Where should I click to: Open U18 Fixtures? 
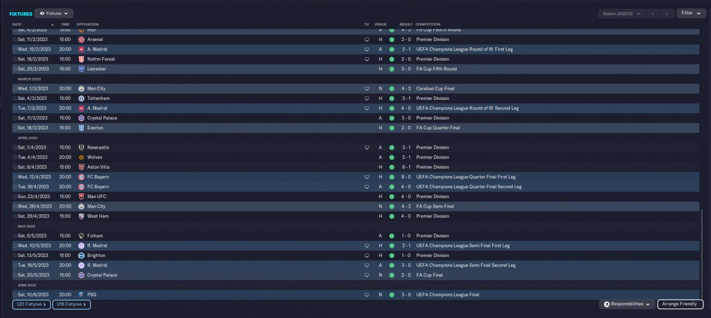72,304
